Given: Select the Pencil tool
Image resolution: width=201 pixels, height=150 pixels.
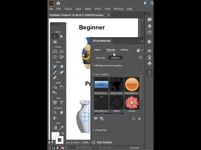Looking at the screenshot, I should (x=55, y=67).
